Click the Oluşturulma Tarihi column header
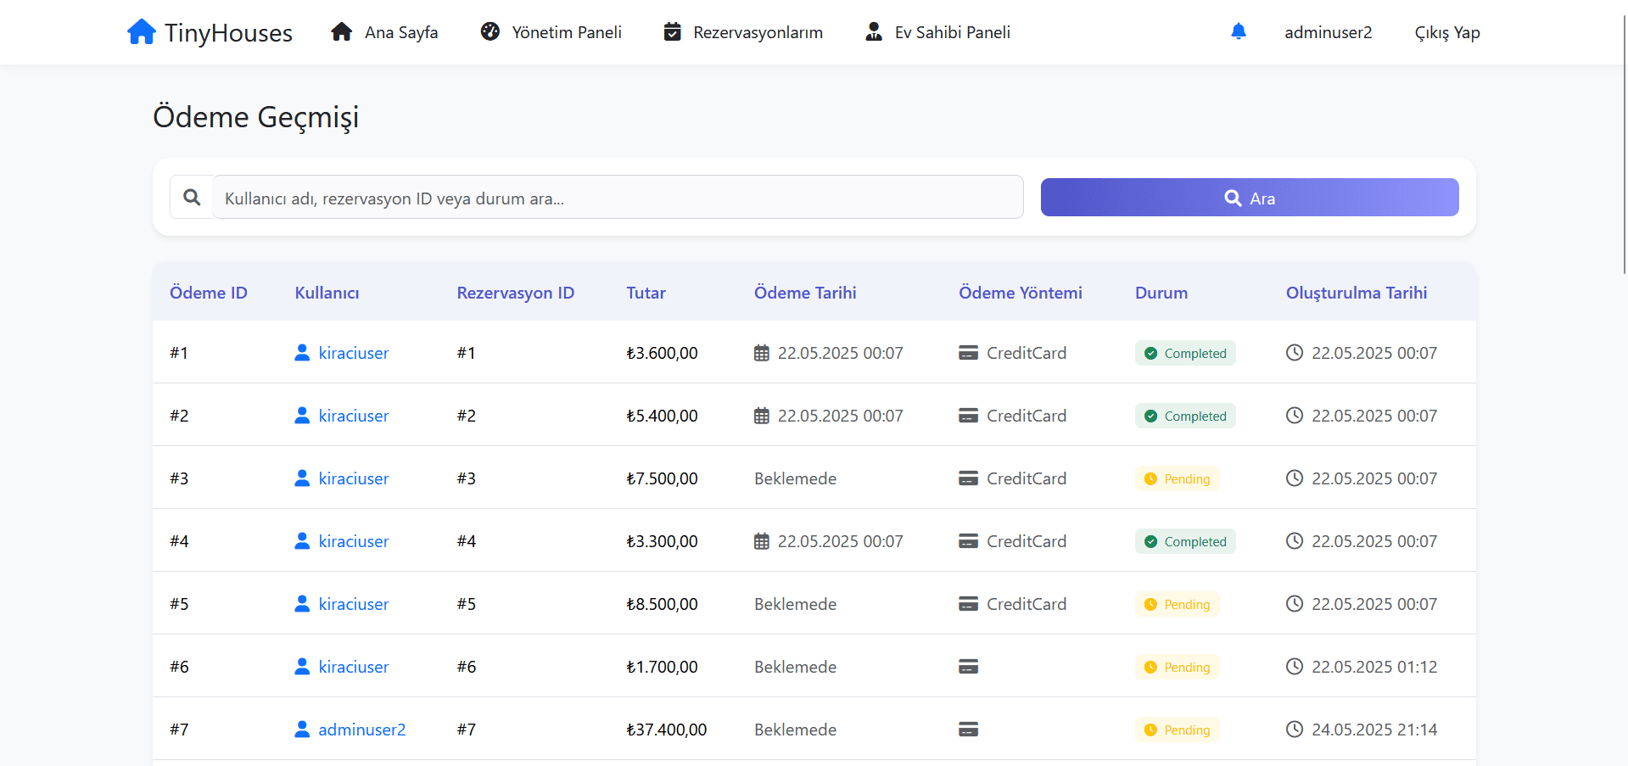This screenshot has width=1628, height=766. point(1357,293)
